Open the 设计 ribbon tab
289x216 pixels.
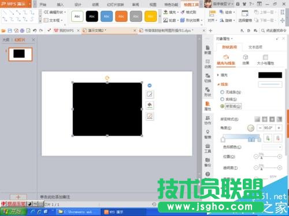[x=77, y=4]
